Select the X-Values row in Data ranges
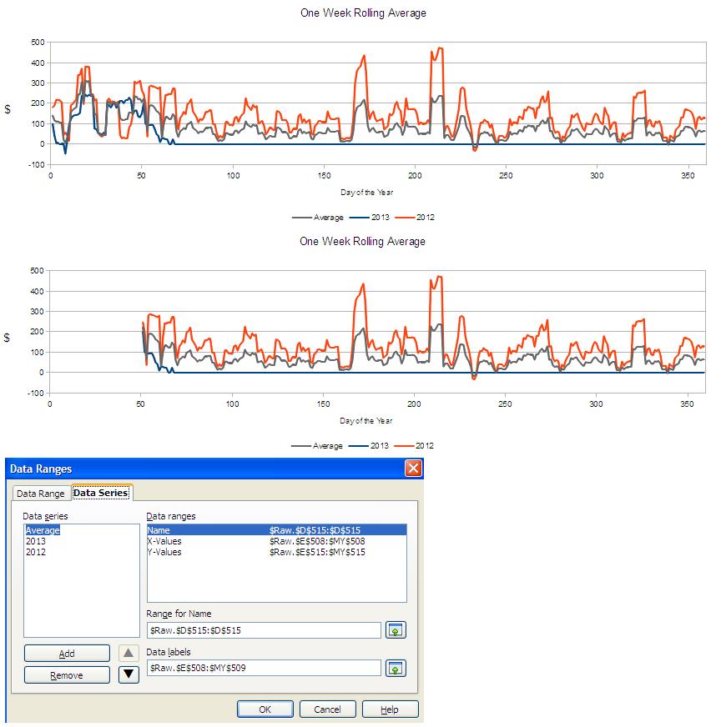 click(277, 541)
